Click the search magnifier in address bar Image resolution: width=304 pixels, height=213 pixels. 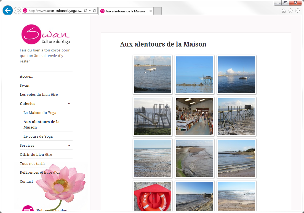point(86,11)
